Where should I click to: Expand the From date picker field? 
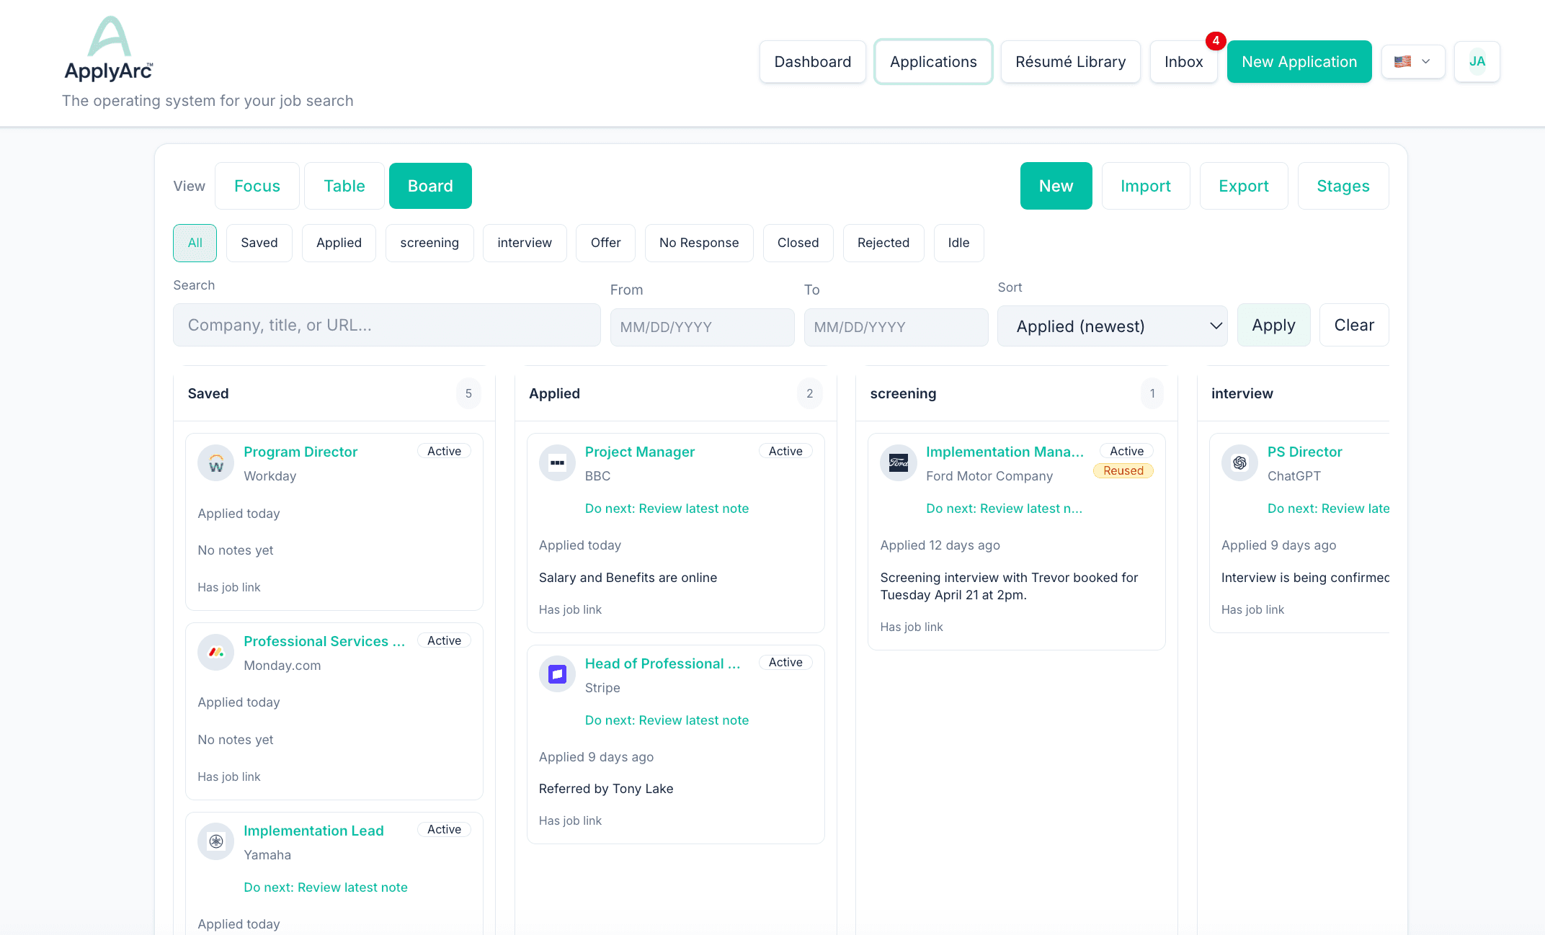pos(702,327)
